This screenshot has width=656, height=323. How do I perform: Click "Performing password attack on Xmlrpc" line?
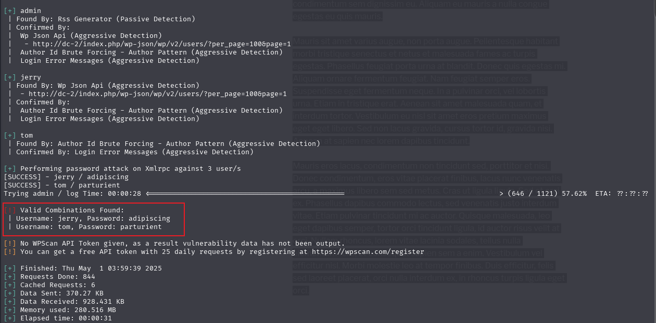122,169
